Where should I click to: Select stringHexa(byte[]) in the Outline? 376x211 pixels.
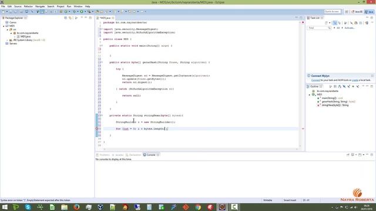pyautogui.click(x=333, y=105)
